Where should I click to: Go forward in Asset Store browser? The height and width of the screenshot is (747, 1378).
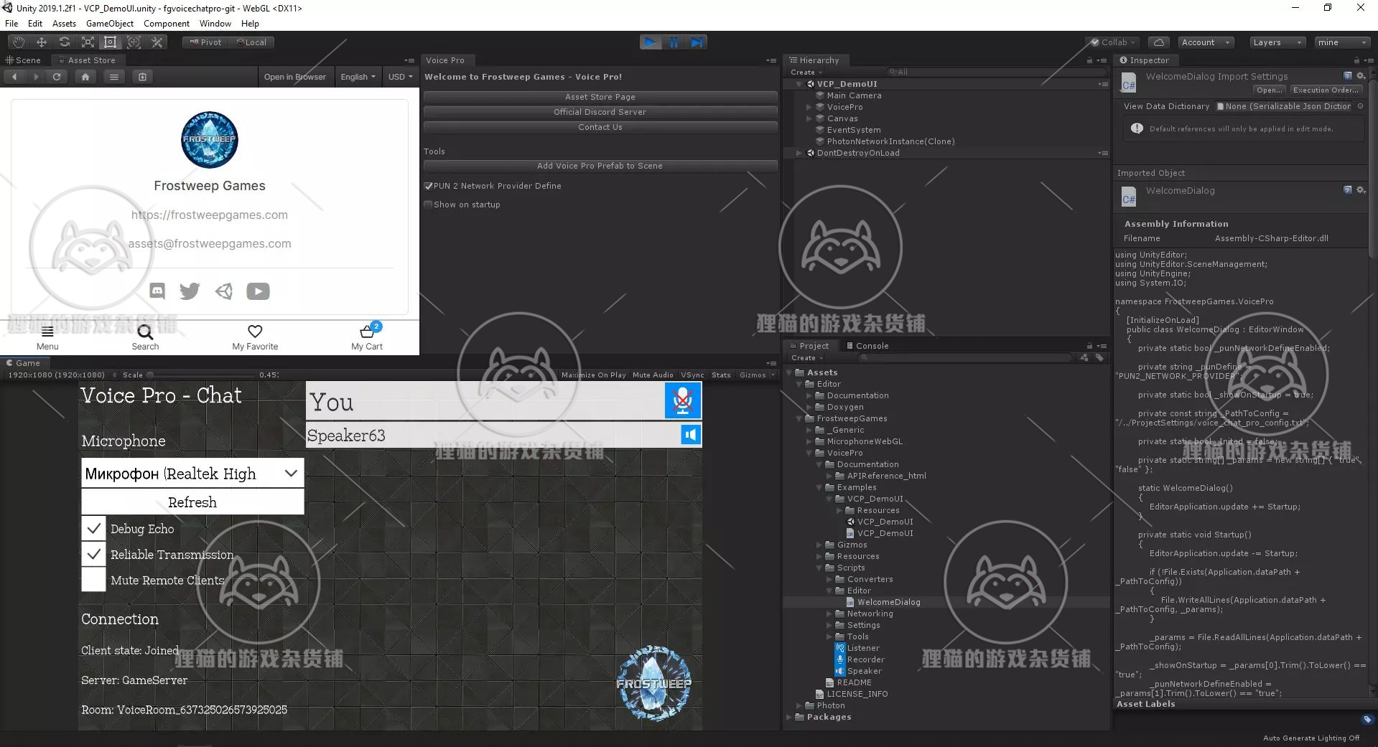pos(35,77)
